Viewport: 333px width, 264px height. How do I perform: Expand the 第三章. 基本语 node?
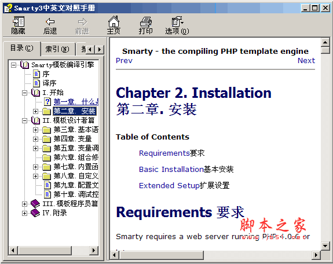pos(36,130)
